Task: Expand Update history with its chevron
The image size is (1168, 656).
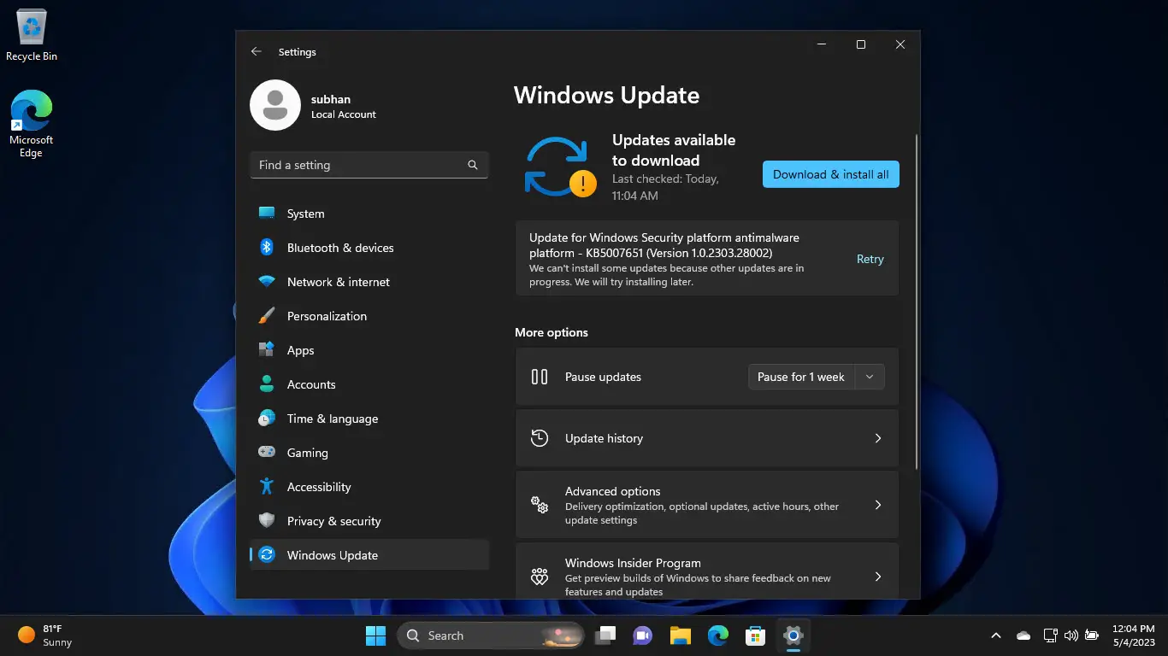Action: pos(878,438)
